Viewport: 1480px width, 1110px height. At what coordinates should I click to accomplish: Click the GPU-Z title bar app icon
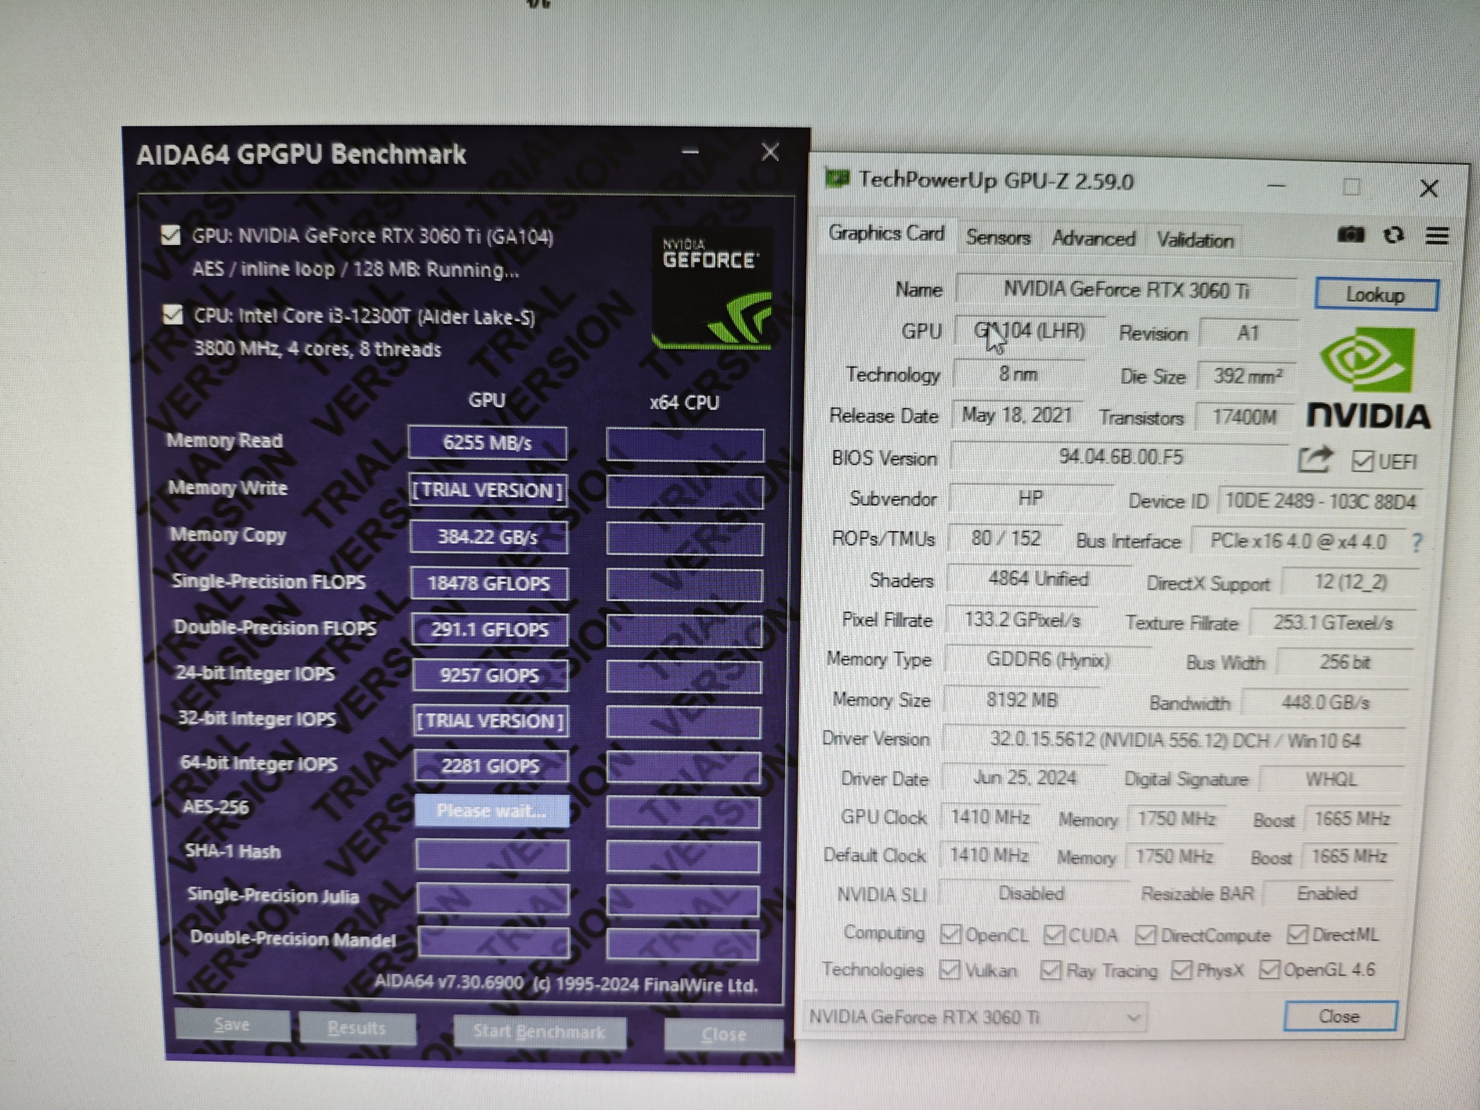tap(837, 179)
